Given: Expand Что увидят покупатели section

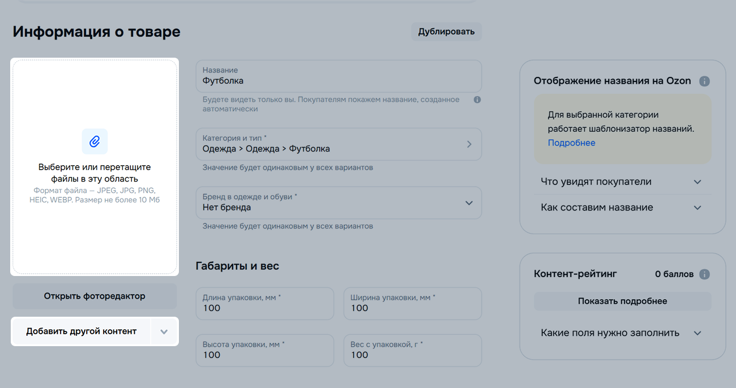Looking at the screenshot, I should coord(697,182).
